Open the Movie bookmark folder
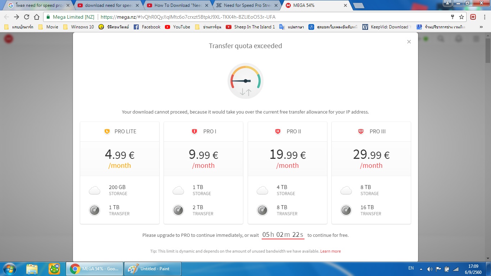Screen dimensions: 491x276 [48, 27]
